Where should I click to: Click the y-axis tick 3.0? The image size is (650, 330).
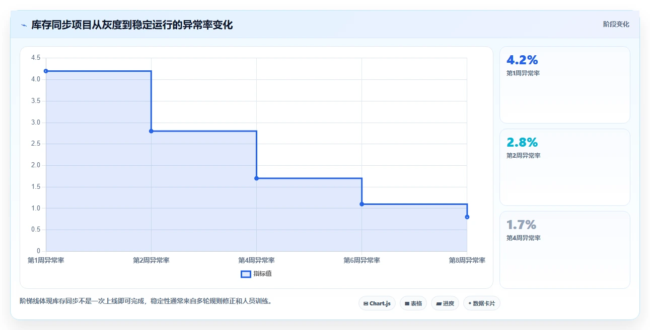point(36,123)
